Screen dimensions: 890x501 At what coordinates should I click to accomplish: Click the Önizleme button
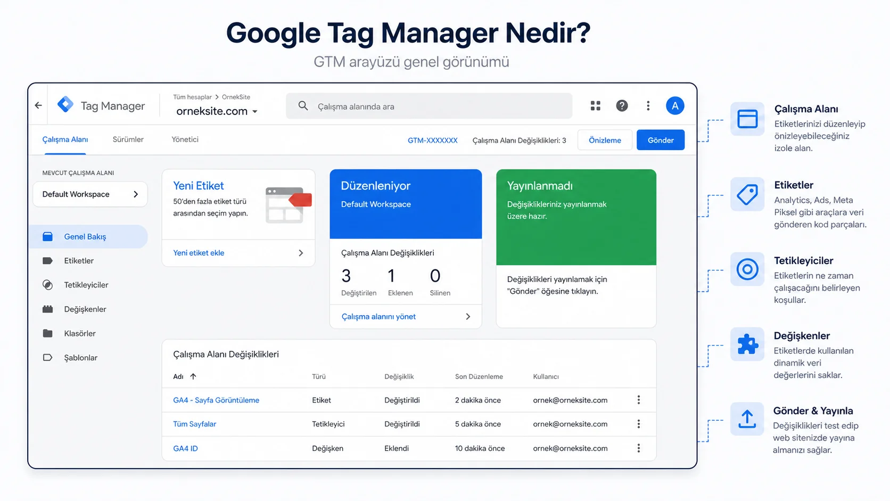point(605,140)
